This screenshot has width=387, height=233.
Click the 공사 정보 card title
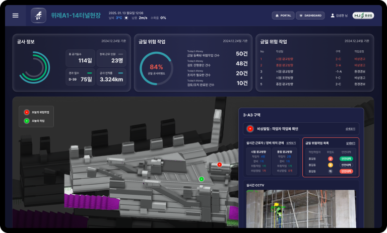(26, 42)
